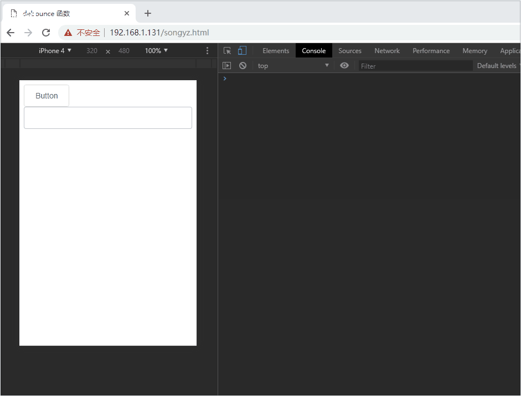Image resolution: width=521 pixels, height=396 pixels.
Task: Close the debounce 函数 tab
Action: point(127,13)
